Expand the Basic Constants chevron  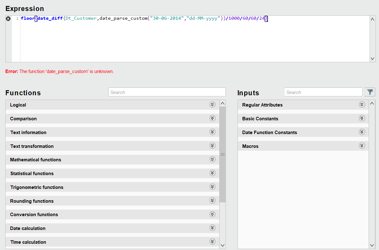pos(362,118)
